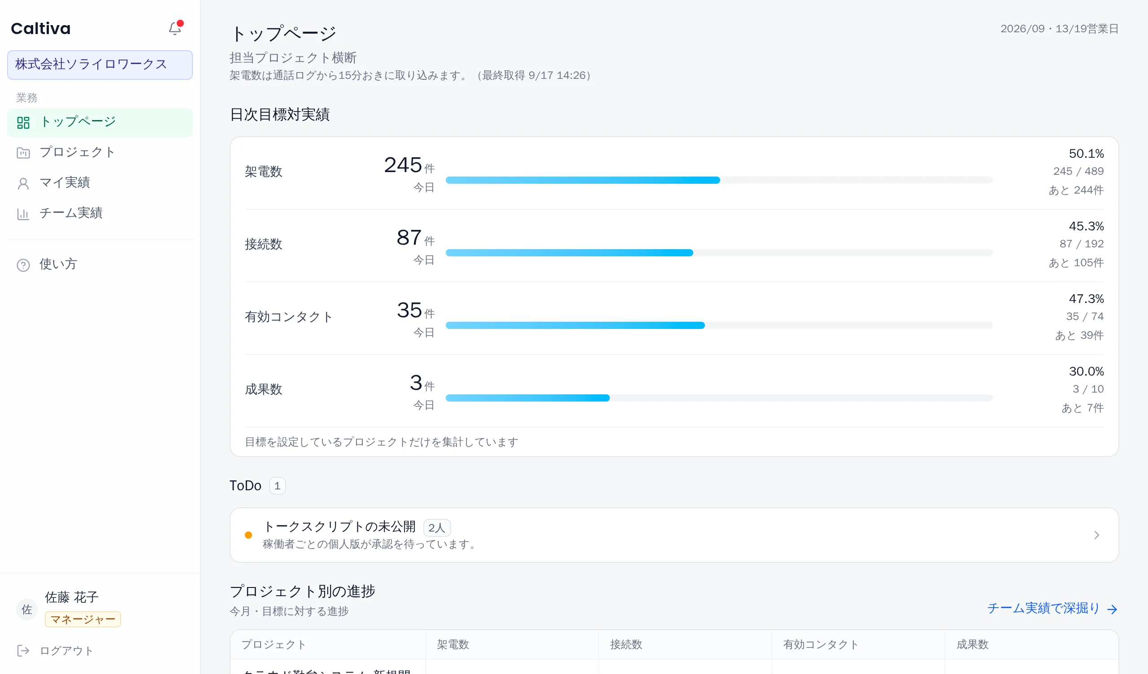Open 株式会社ソライロワークス company selector

click(100, 65)
